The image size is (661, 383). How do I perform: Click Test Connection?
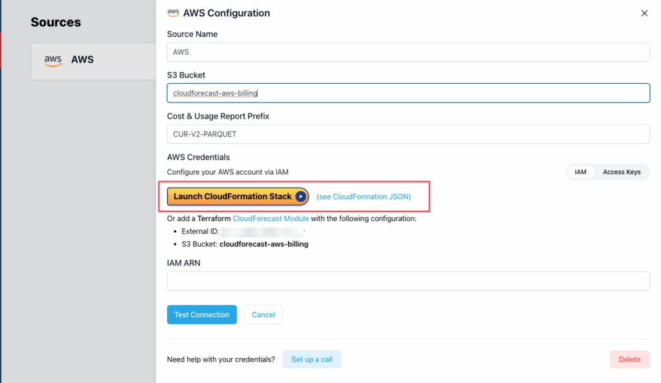click(202, 315)
